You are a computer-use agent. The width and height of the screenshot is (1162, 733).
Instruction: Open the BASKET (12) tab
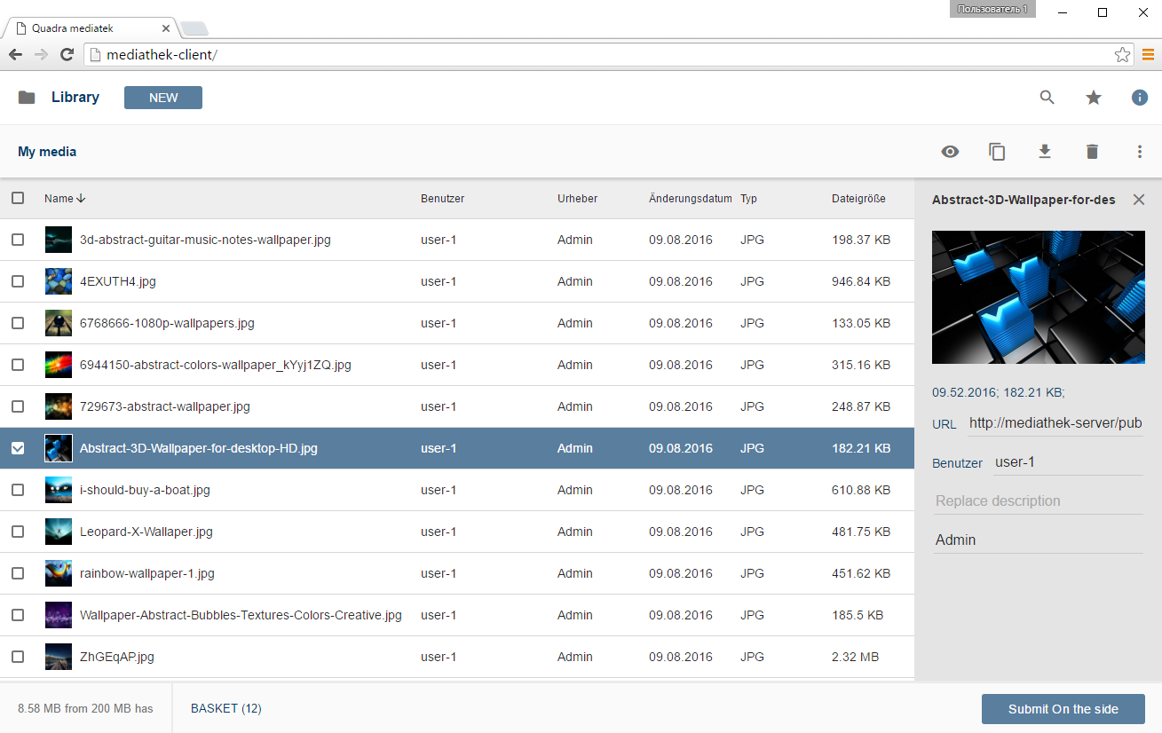tap(225, 708)
